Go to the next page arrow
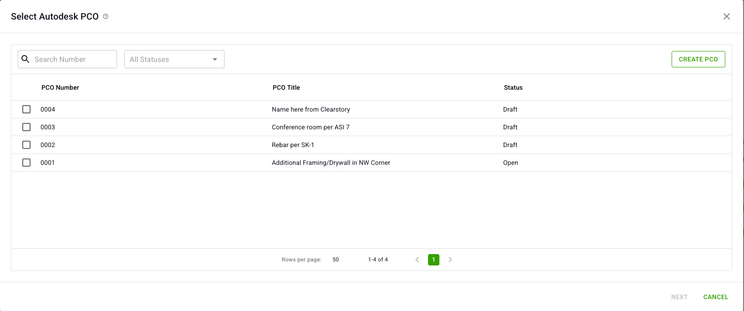The image size is (744, 311). pyautogui.click(x=450, y=260)
